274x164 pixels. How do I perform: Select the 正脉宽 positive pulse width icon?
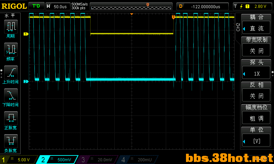(11, 118)
